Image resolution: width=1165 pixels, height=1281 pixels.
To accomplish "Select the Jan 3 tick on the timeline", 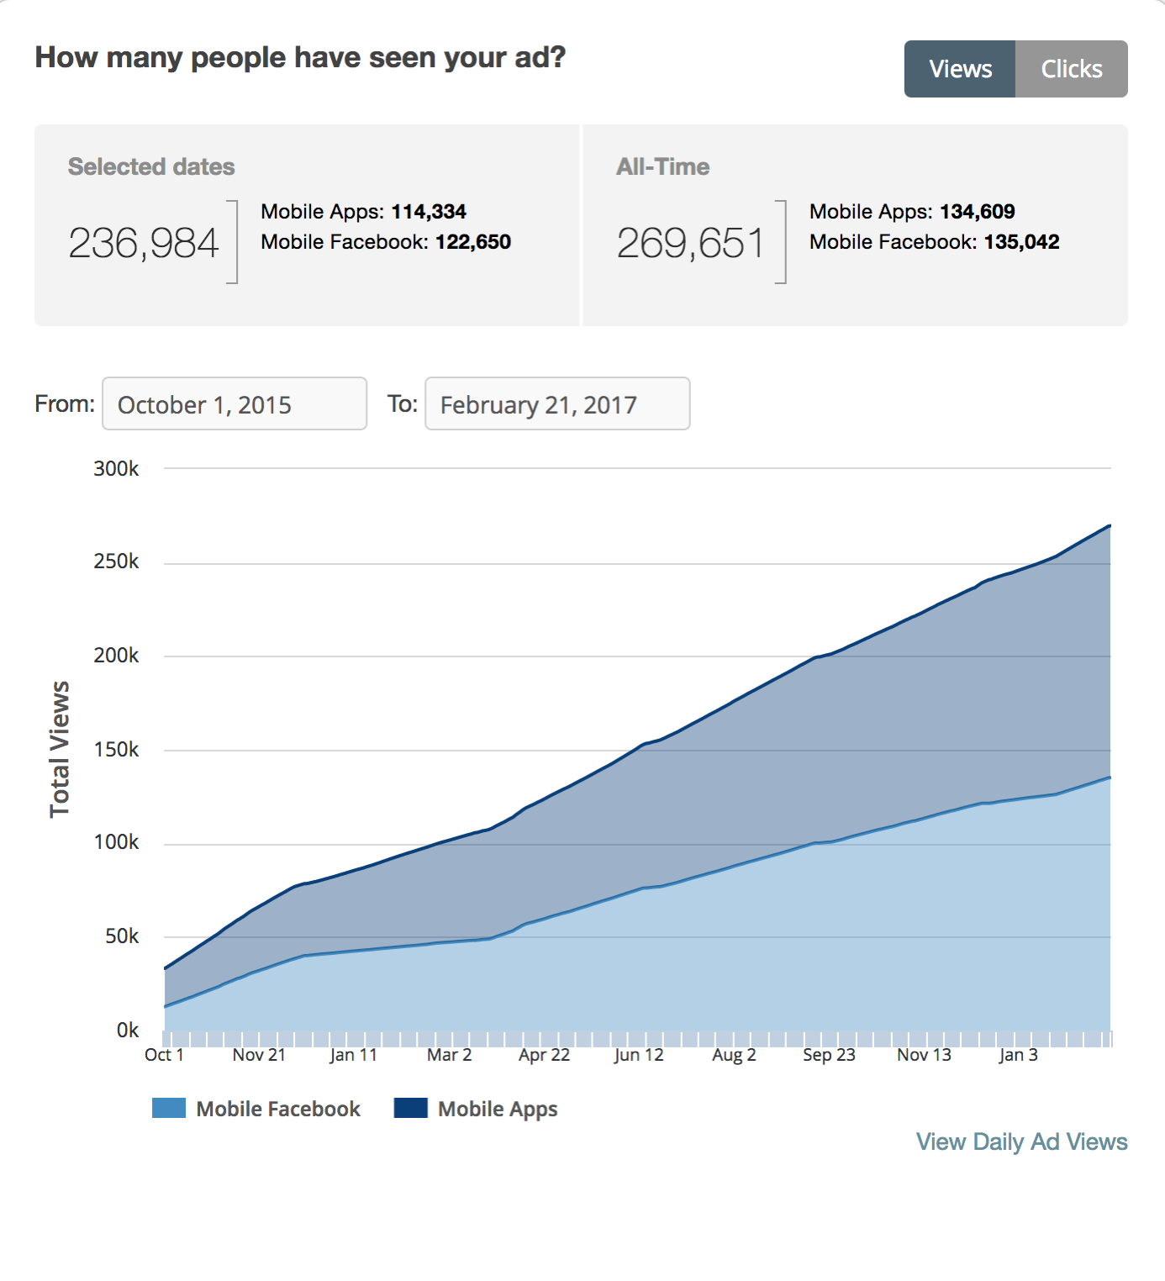I will (x=1018, y=1054).
